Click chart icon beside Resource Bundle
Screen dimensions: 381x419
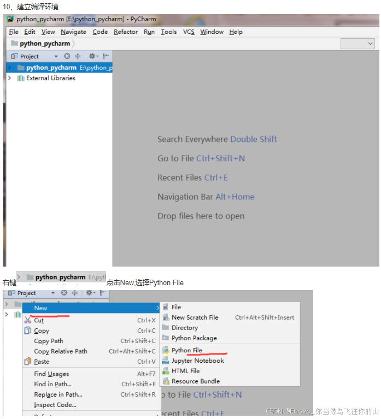click(x=166, y=381)
